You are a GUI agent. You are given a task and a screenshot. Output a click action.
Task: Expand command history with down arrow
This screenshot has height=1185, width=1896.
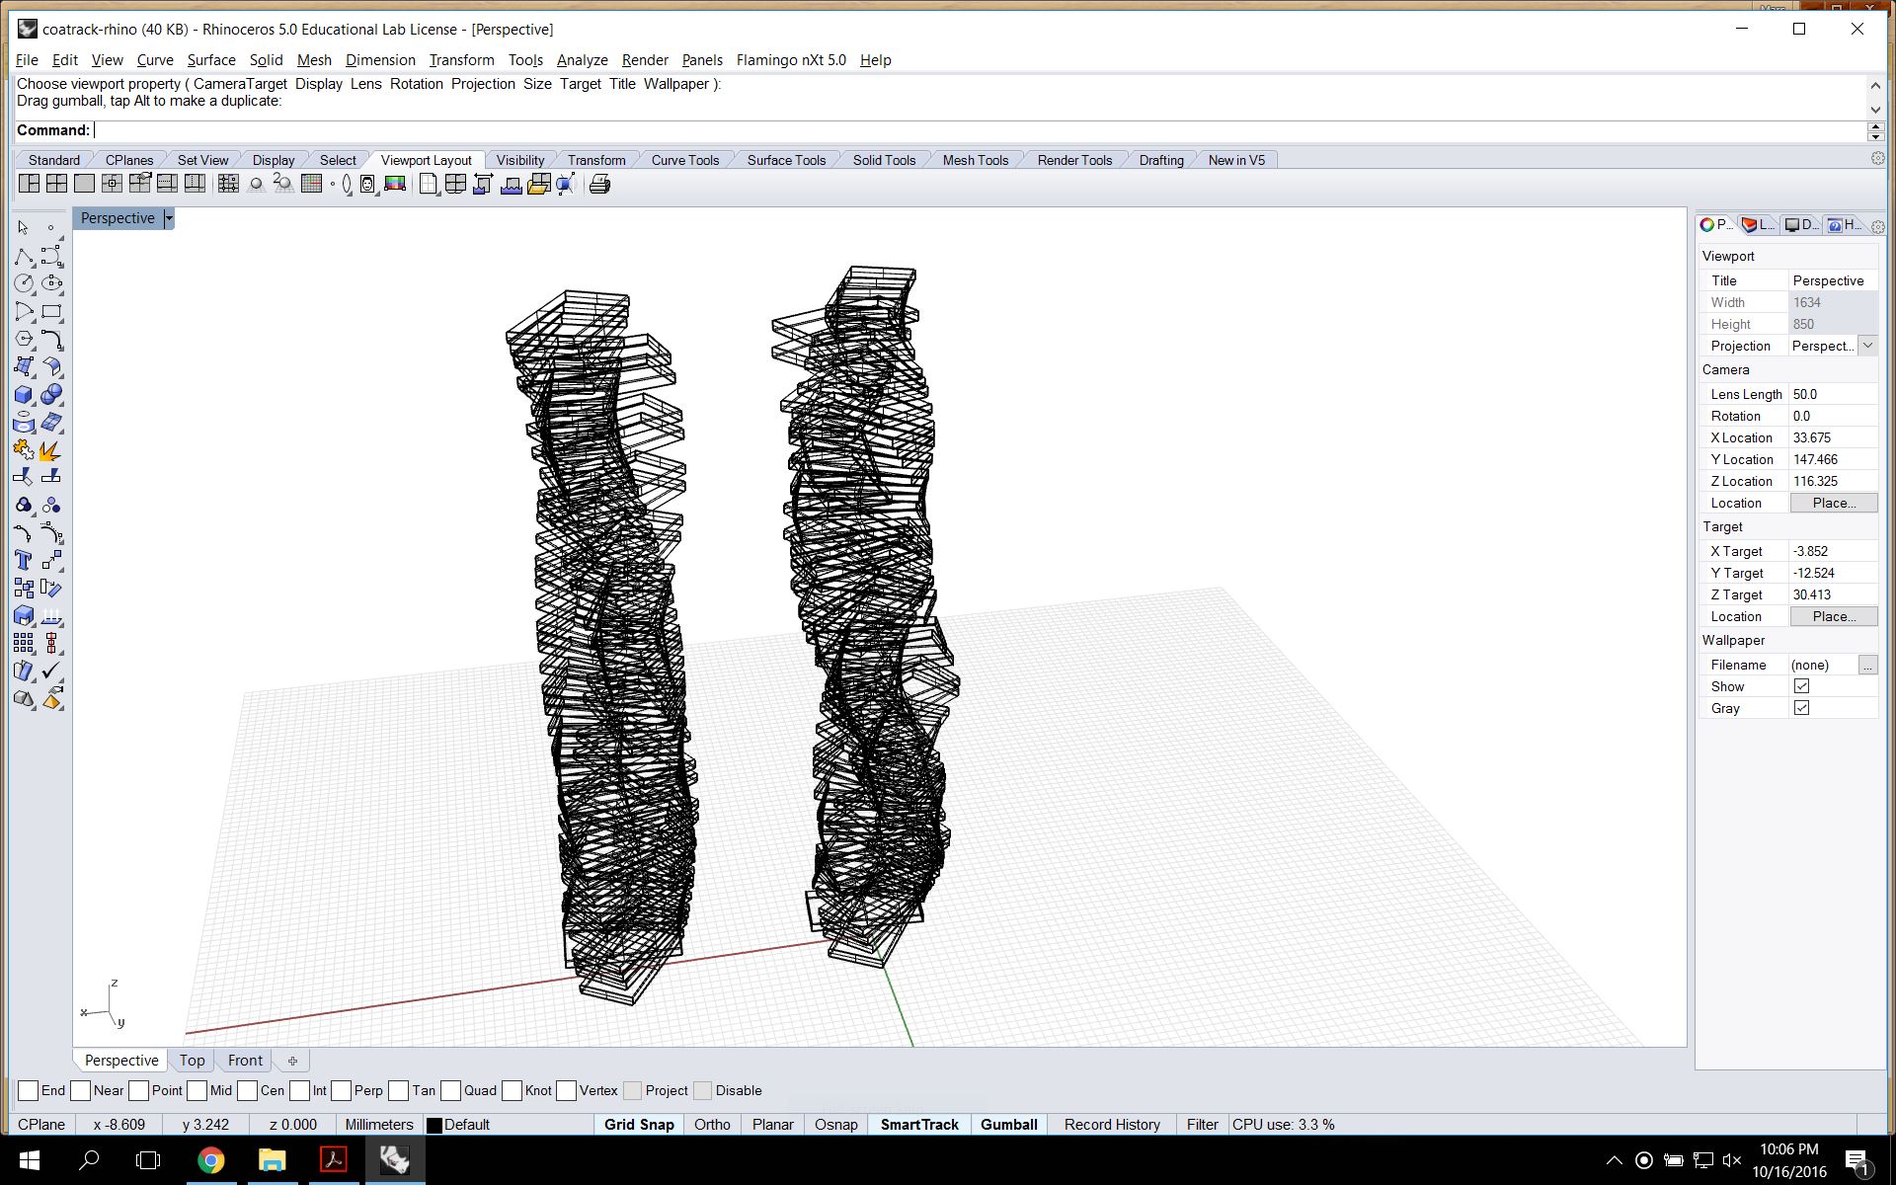click(x=1875, y=110)
